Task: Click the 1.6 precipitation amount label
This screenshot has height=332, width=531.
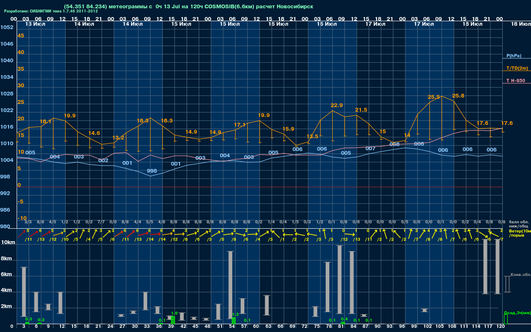Action: point(174,313)
